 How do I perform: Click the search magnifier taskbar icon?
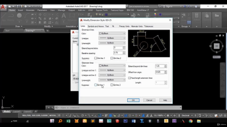coord(60,121)
